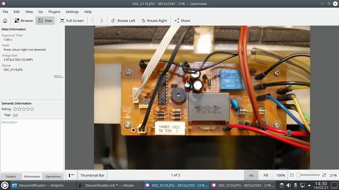Switch to DSC_0124.JPG taskbar entry
The width and height of the screenshot is (339, 190).
(x=243, y=185)
